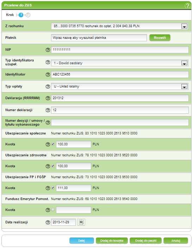Image resolution: width=193 pixels, height=248 pixels.
Task: Click the Dalej button
Action: click(x=81, y=241)
